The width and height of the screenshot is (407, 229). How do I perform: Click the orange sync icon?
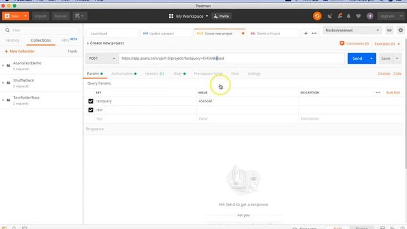point(317,16)
